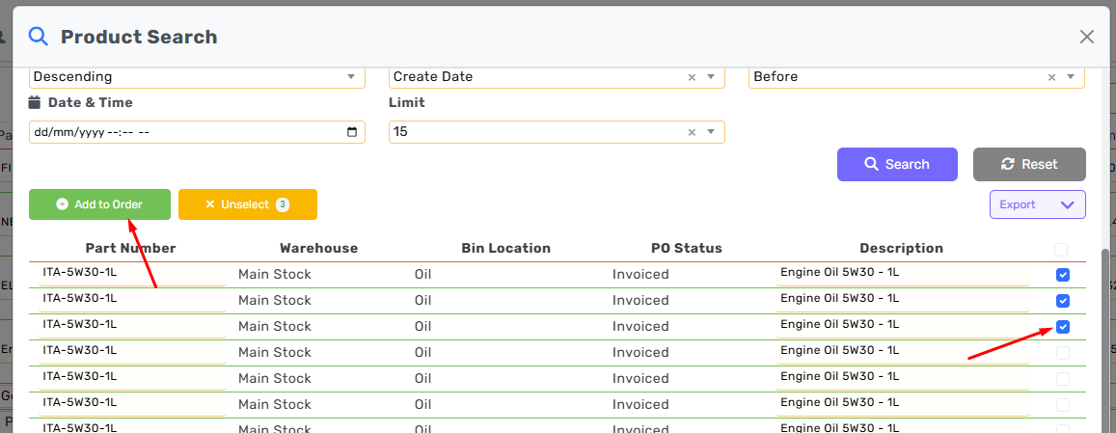Click the selected count badge showing 3
This screenshot has width=1116, height=433.
click(283, 204)
